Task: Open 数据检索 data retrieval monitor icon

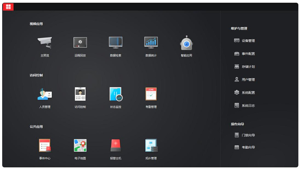Action: 116,43
